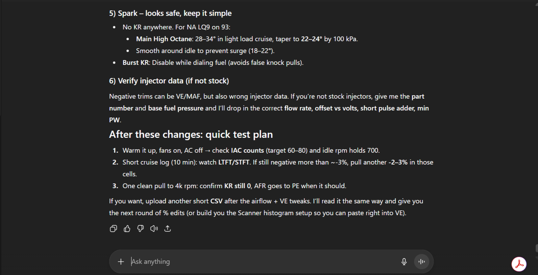Click the "6) Verify injector data" heading
This screenshot has height=275, width=538.
tap(169, 81)
